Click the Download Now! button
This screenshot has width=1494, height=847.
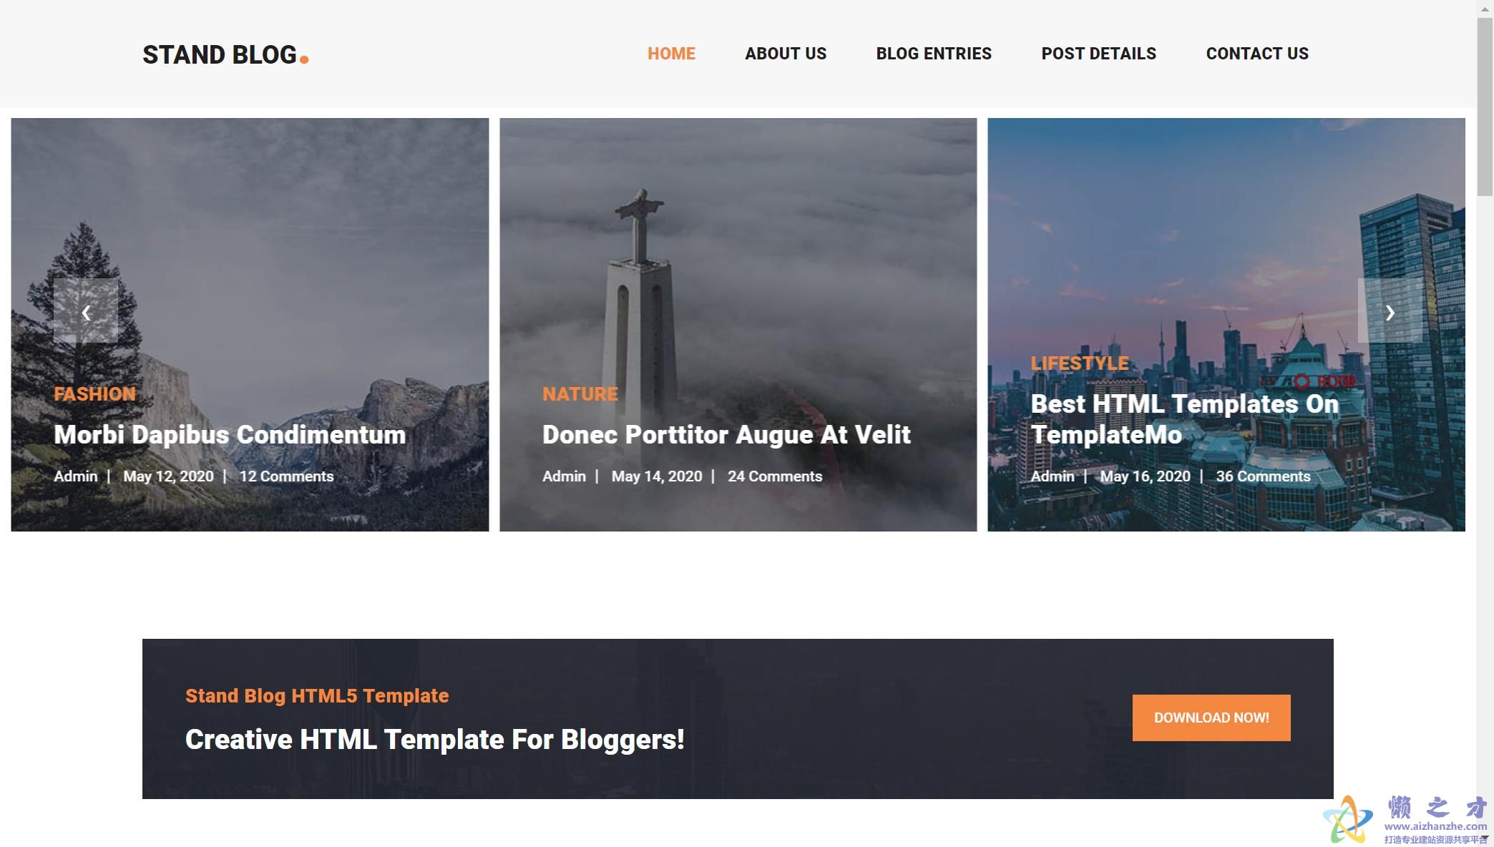click(1211, 718)
